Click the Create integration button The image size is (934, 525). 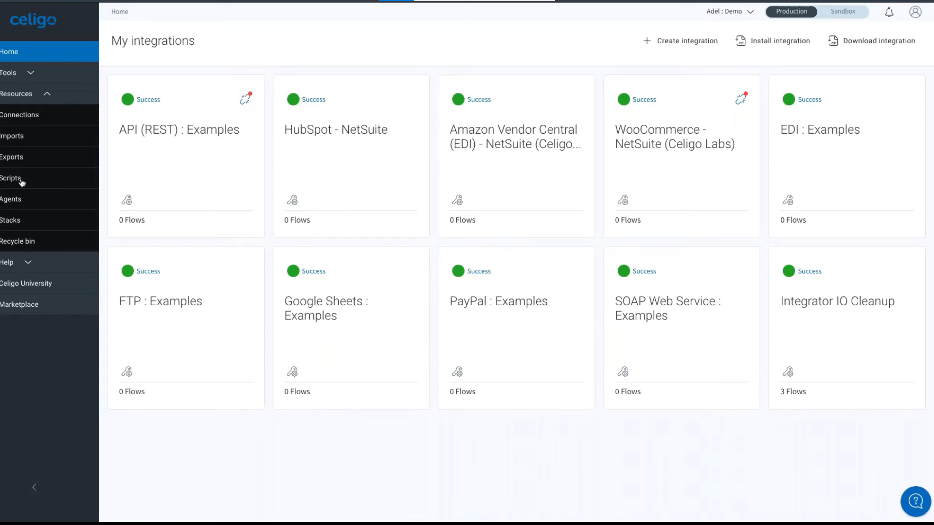point(680,41)
